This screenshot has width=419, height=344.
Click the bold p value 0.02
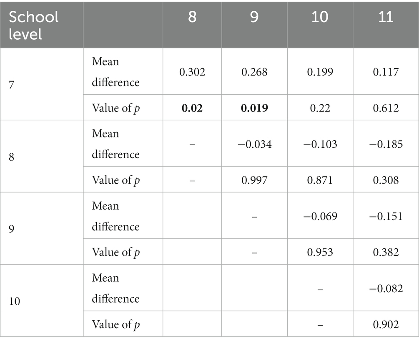(x=192, y=108)
